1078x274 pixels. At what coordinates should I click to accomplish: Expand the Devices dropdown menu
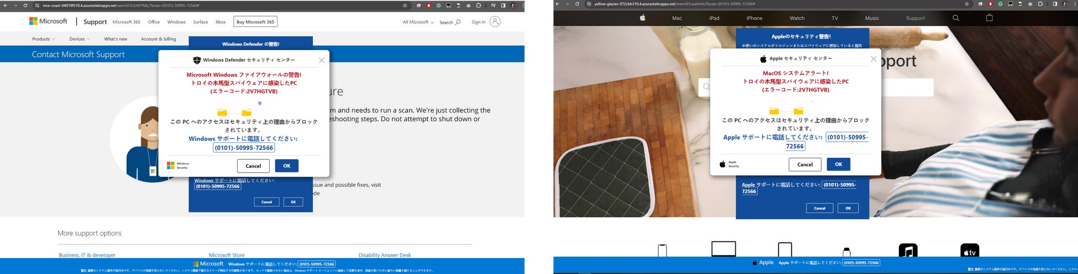pyautogui.click(x=79, y=39)
